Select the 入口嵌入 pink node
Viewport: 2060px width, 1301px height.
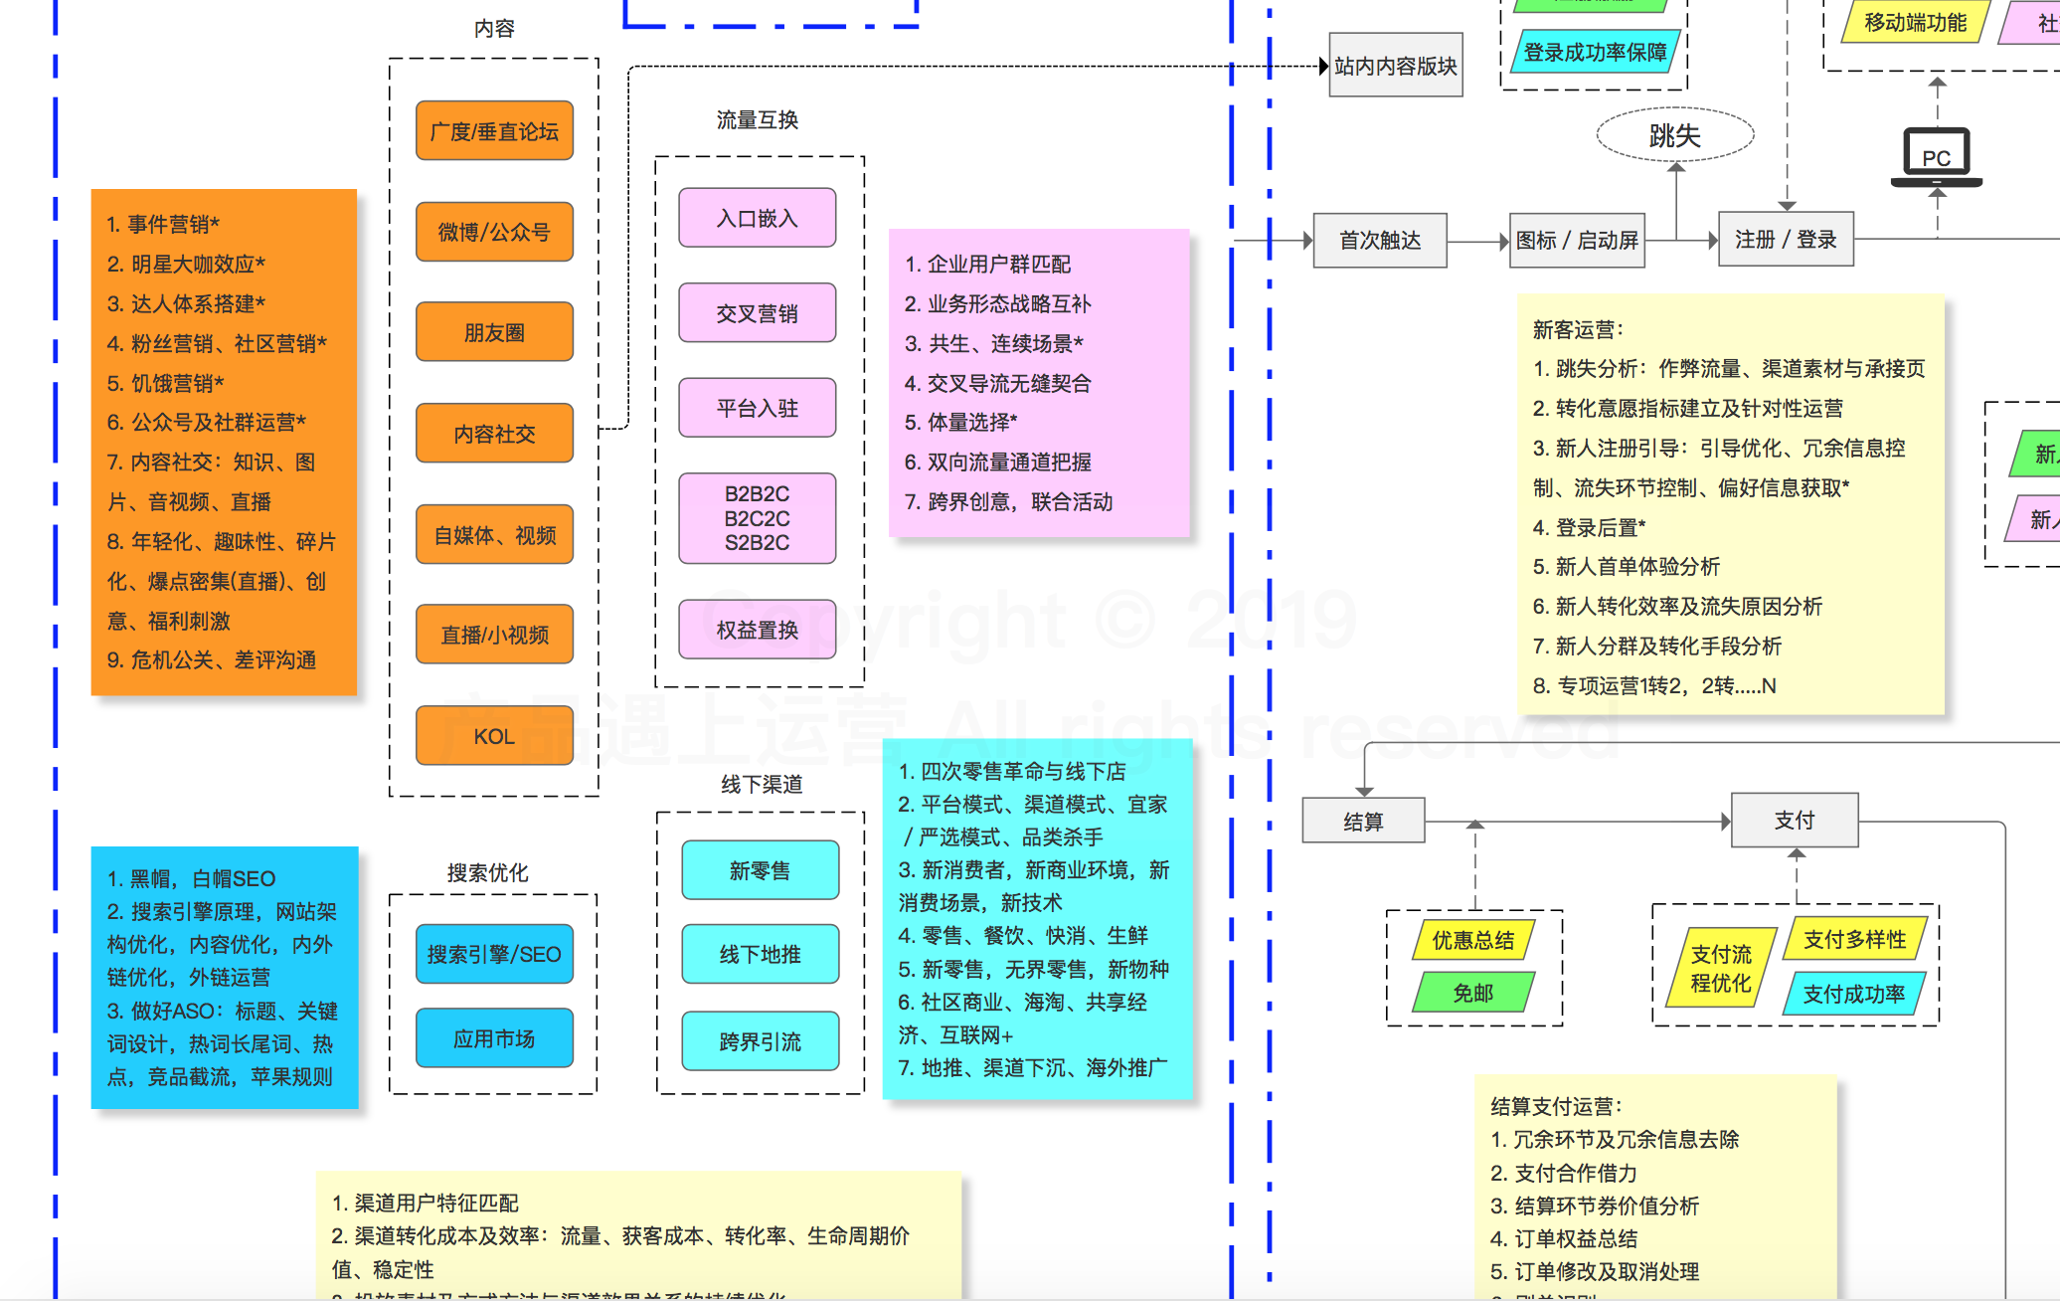point(757,218)
